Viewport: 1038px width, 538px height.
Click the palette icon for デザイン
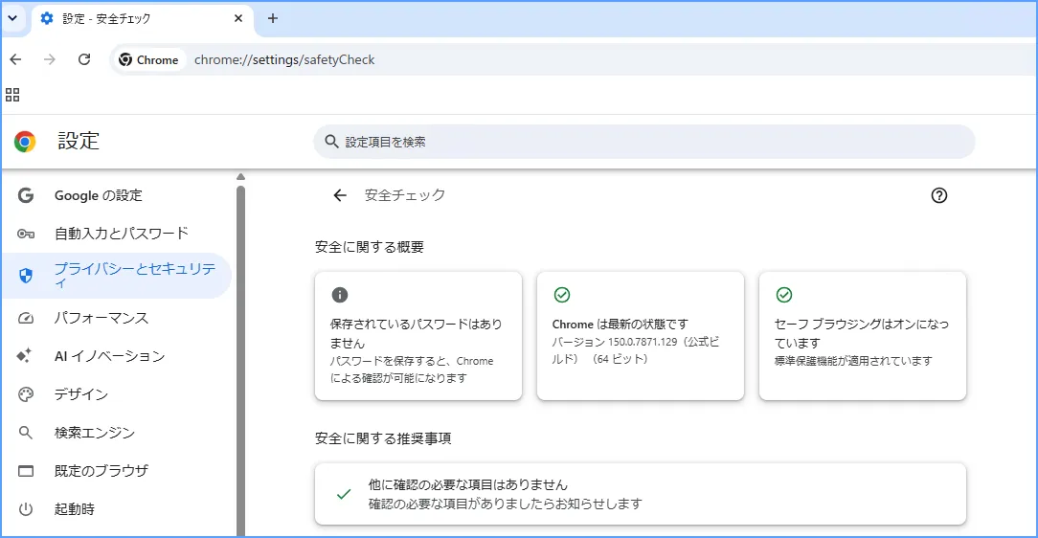point(26,394)
